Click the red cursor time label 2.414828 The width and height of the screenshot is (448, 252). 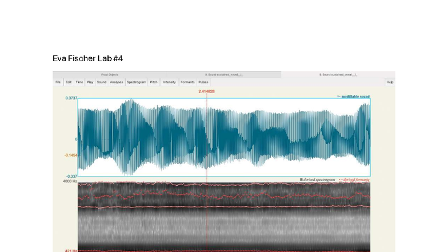coord(207,91)
